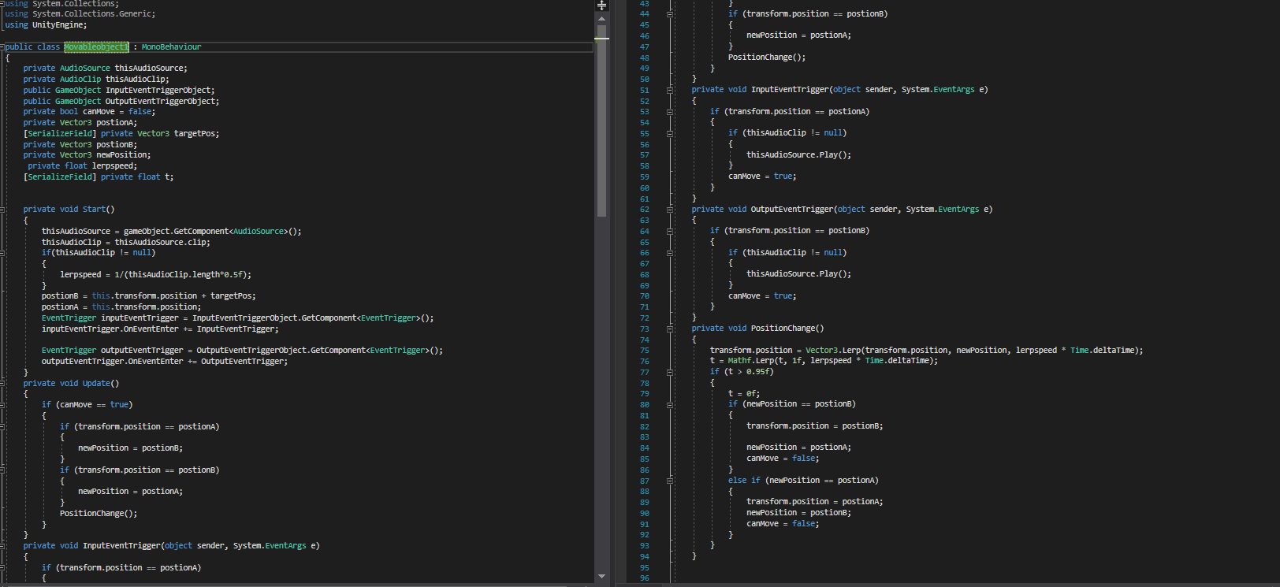
Task: Collapse the Update() method fold marker
Action: (2, 384)
